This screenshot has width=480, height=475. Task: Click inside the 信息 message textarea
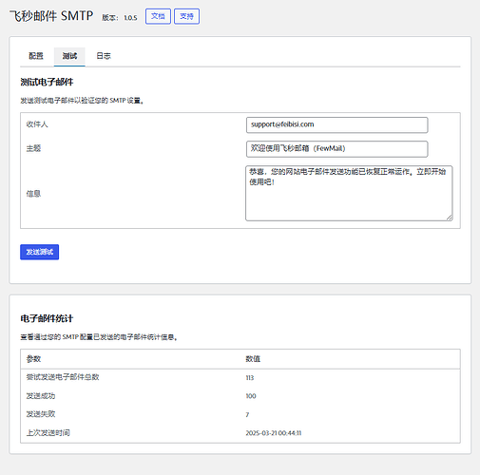(x=349, y=193)
